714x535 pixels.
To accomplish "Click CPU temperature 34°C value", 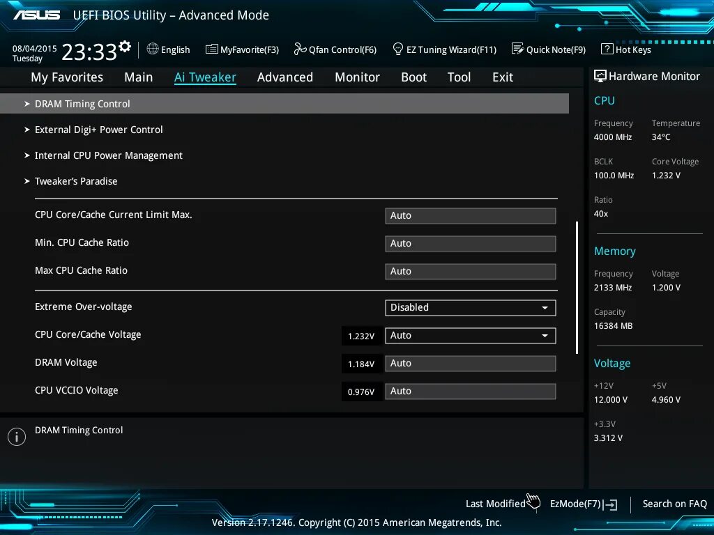I will click(x=661, y=137).
